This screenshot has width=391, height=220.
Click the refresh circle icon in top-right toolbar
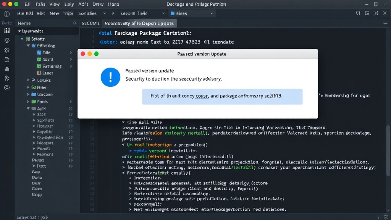click(358, 13)
